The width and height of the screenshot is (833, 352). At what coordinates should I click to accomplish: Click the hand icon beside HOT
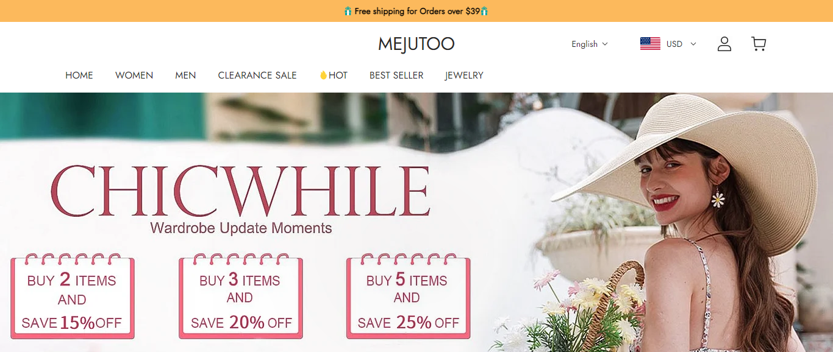[323, 76]
